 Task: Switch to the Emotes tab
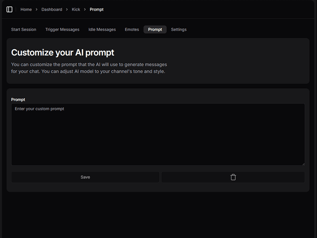132,30
